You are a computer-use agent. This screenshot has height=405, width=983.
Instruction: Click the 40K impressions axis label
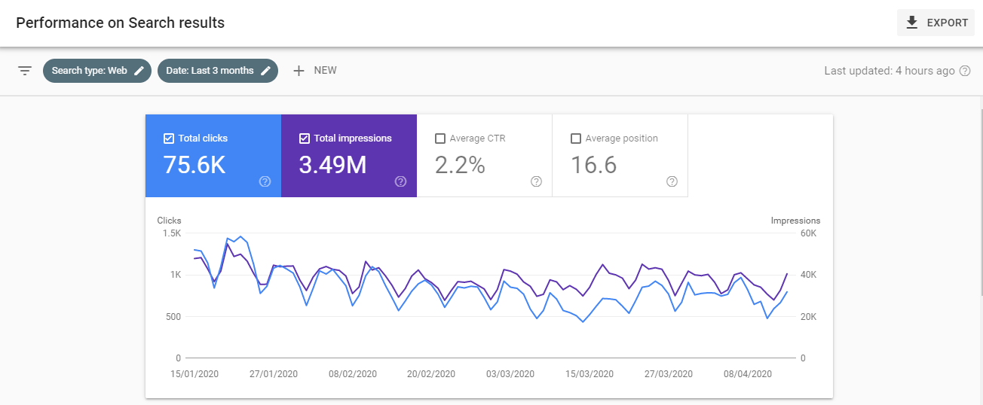click(x=808, y=275)
